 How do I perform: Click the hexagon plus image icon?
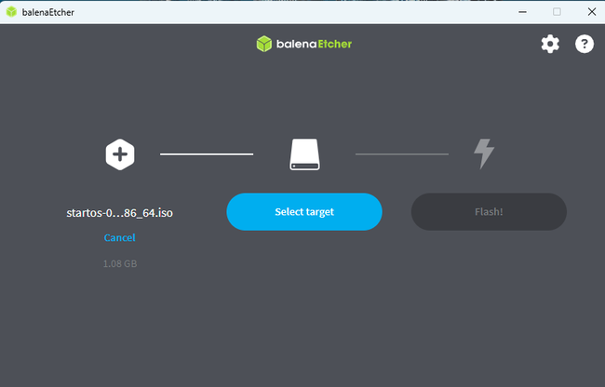pyautogui.click(x=120, y=153)
